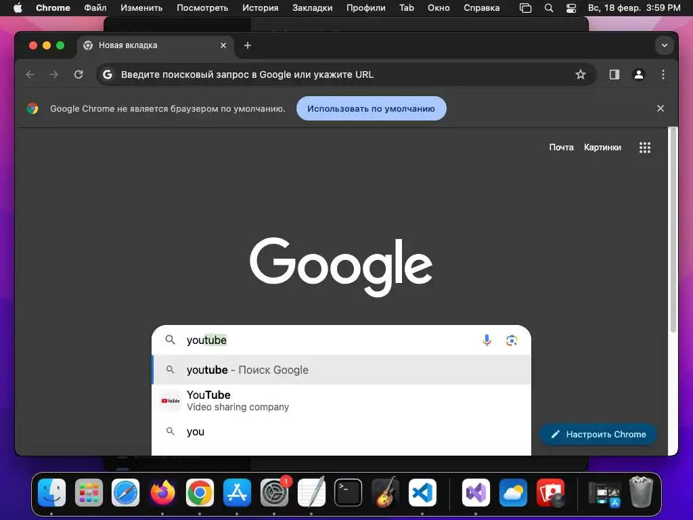Open the cloud weather app in Dock
Screen dimensions: 693x520
tap(513, 493)
